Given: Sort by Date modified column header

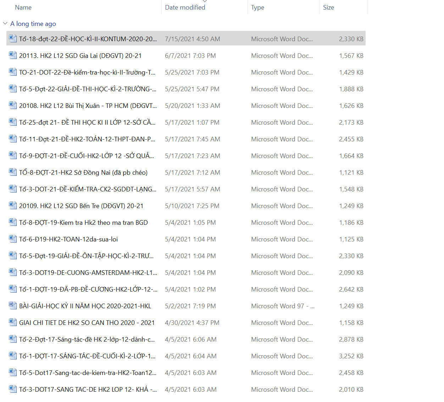Looking at the screenshot, I should (x=185, y=7).
